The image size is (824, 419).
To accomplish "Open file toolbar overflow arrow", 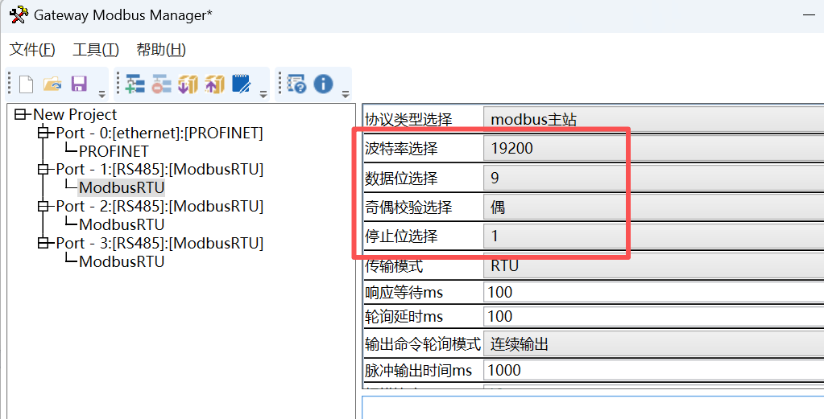I will (102, 94).
